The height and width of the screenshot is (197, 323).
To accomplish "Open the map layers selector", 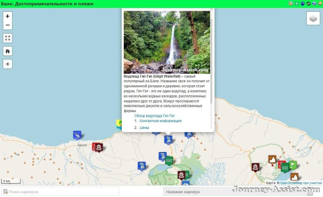I will (313, 19).
